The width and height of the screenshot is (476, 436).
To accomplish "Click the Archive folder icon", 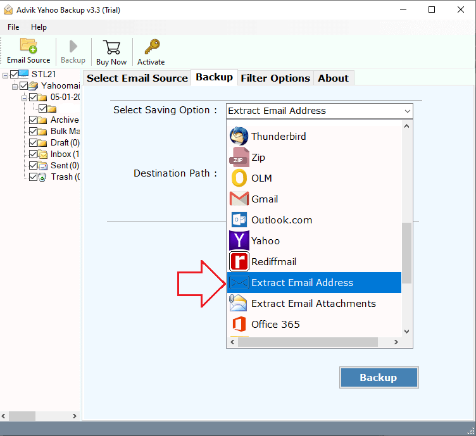I will pyautogui.click(x=42, y=120).
